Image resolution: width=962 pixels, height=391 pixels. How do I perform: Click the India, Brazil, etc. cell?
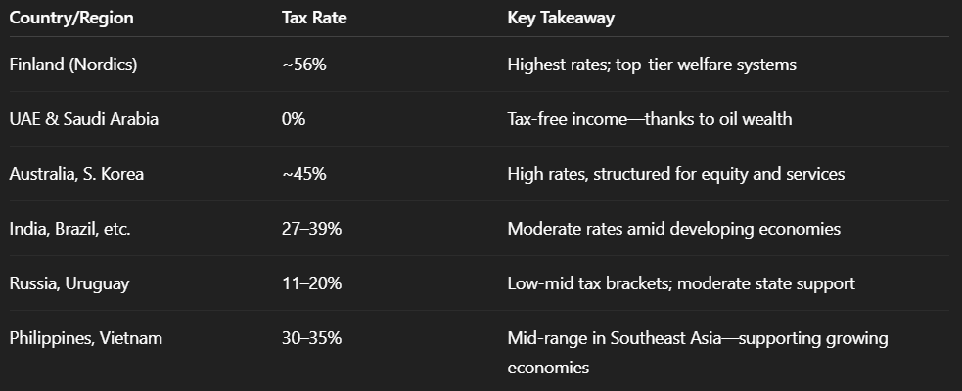(x=69, y=229)
